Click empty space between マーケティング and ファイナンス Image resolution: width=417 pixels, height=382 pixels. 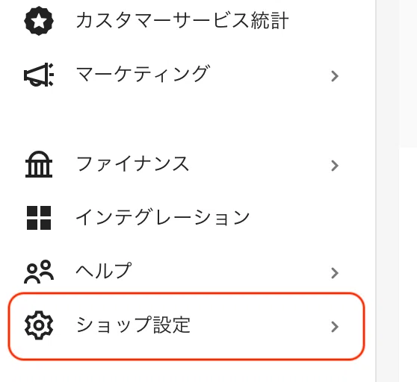pyautogui.click(x=186, y=119)
